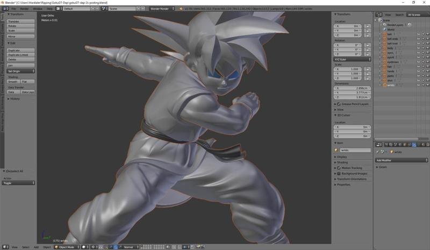
Task: Click the pin icon in properties context row
Action: pos(377,152)
